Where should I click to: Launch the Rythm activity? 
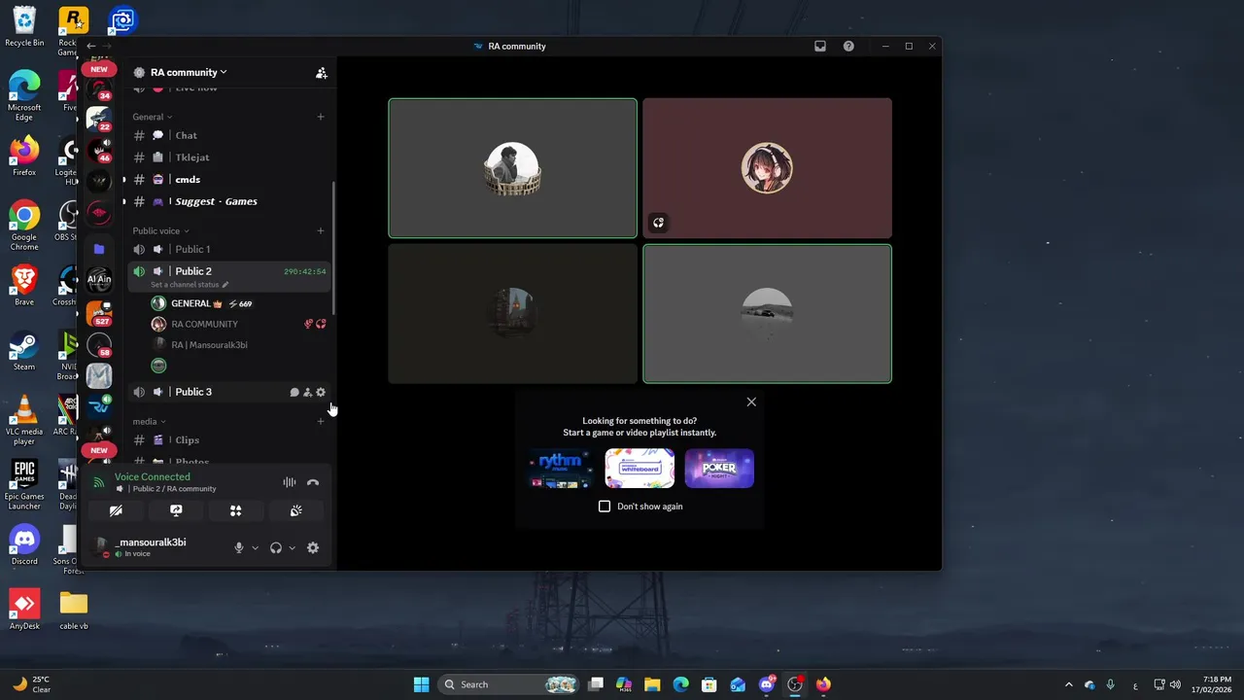point(560,469)
